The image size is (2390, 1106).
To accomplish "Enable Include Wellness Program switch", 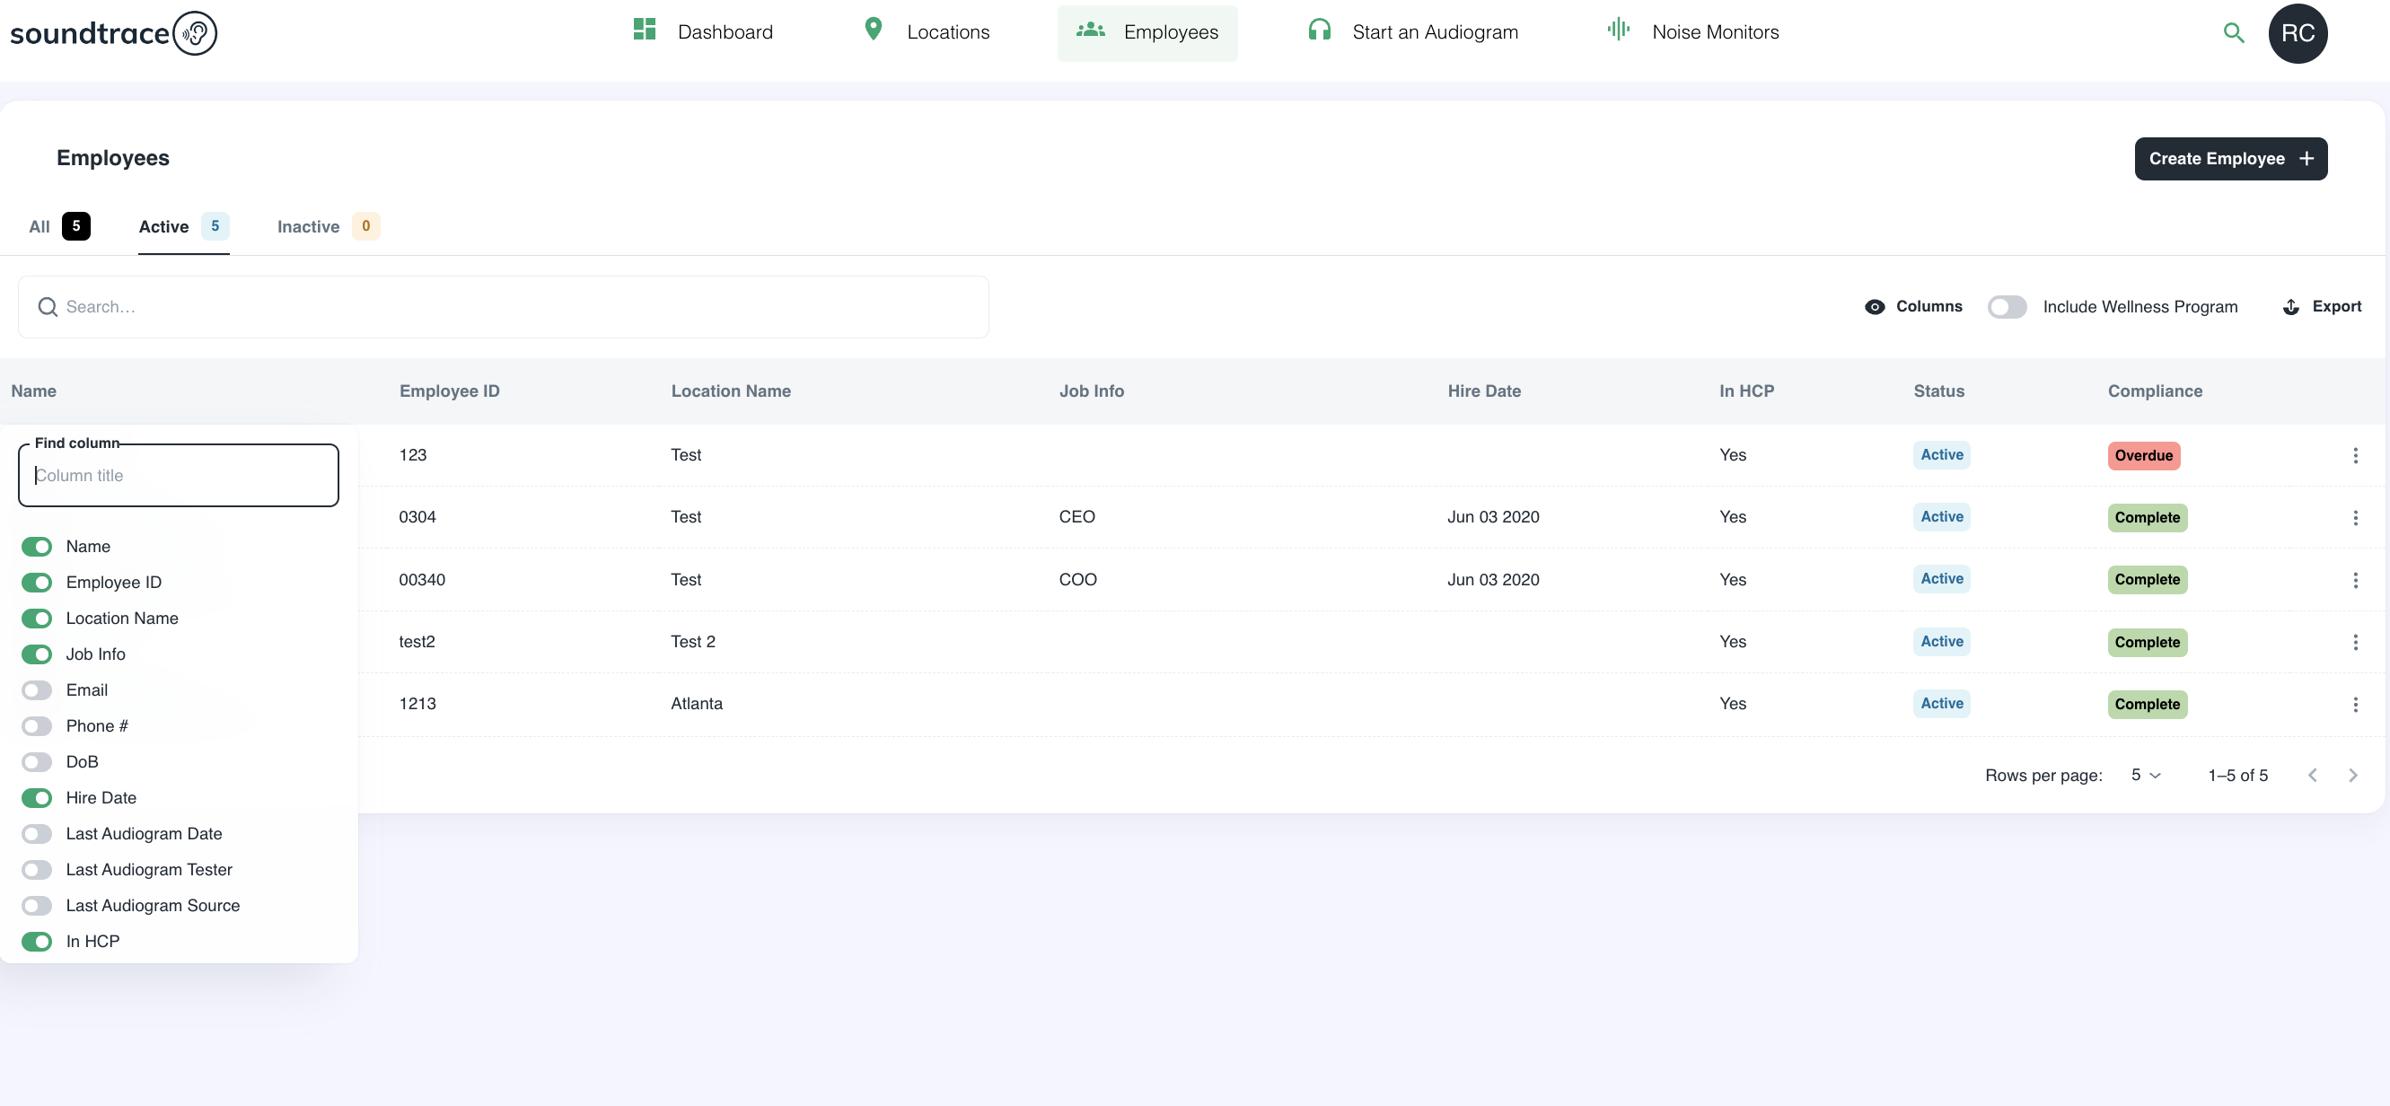I will click(x=2007, y=307).
